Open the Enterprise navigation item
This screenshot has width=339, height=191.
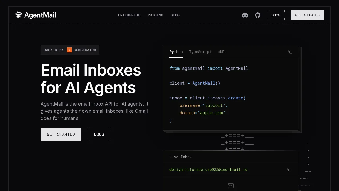click(x=129, y=15)
